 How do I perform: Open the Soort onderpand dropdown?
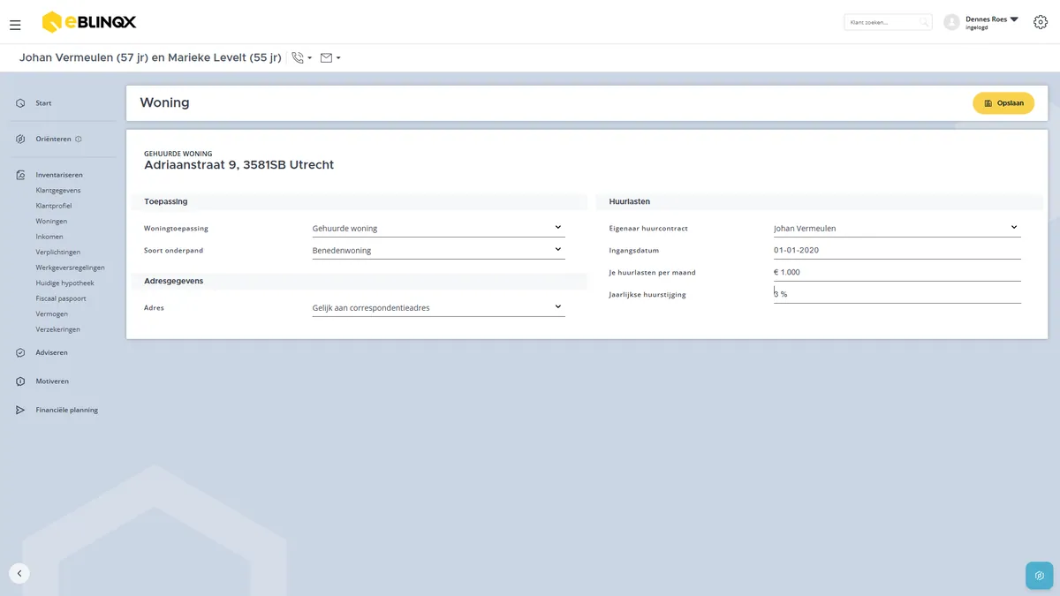438,250
